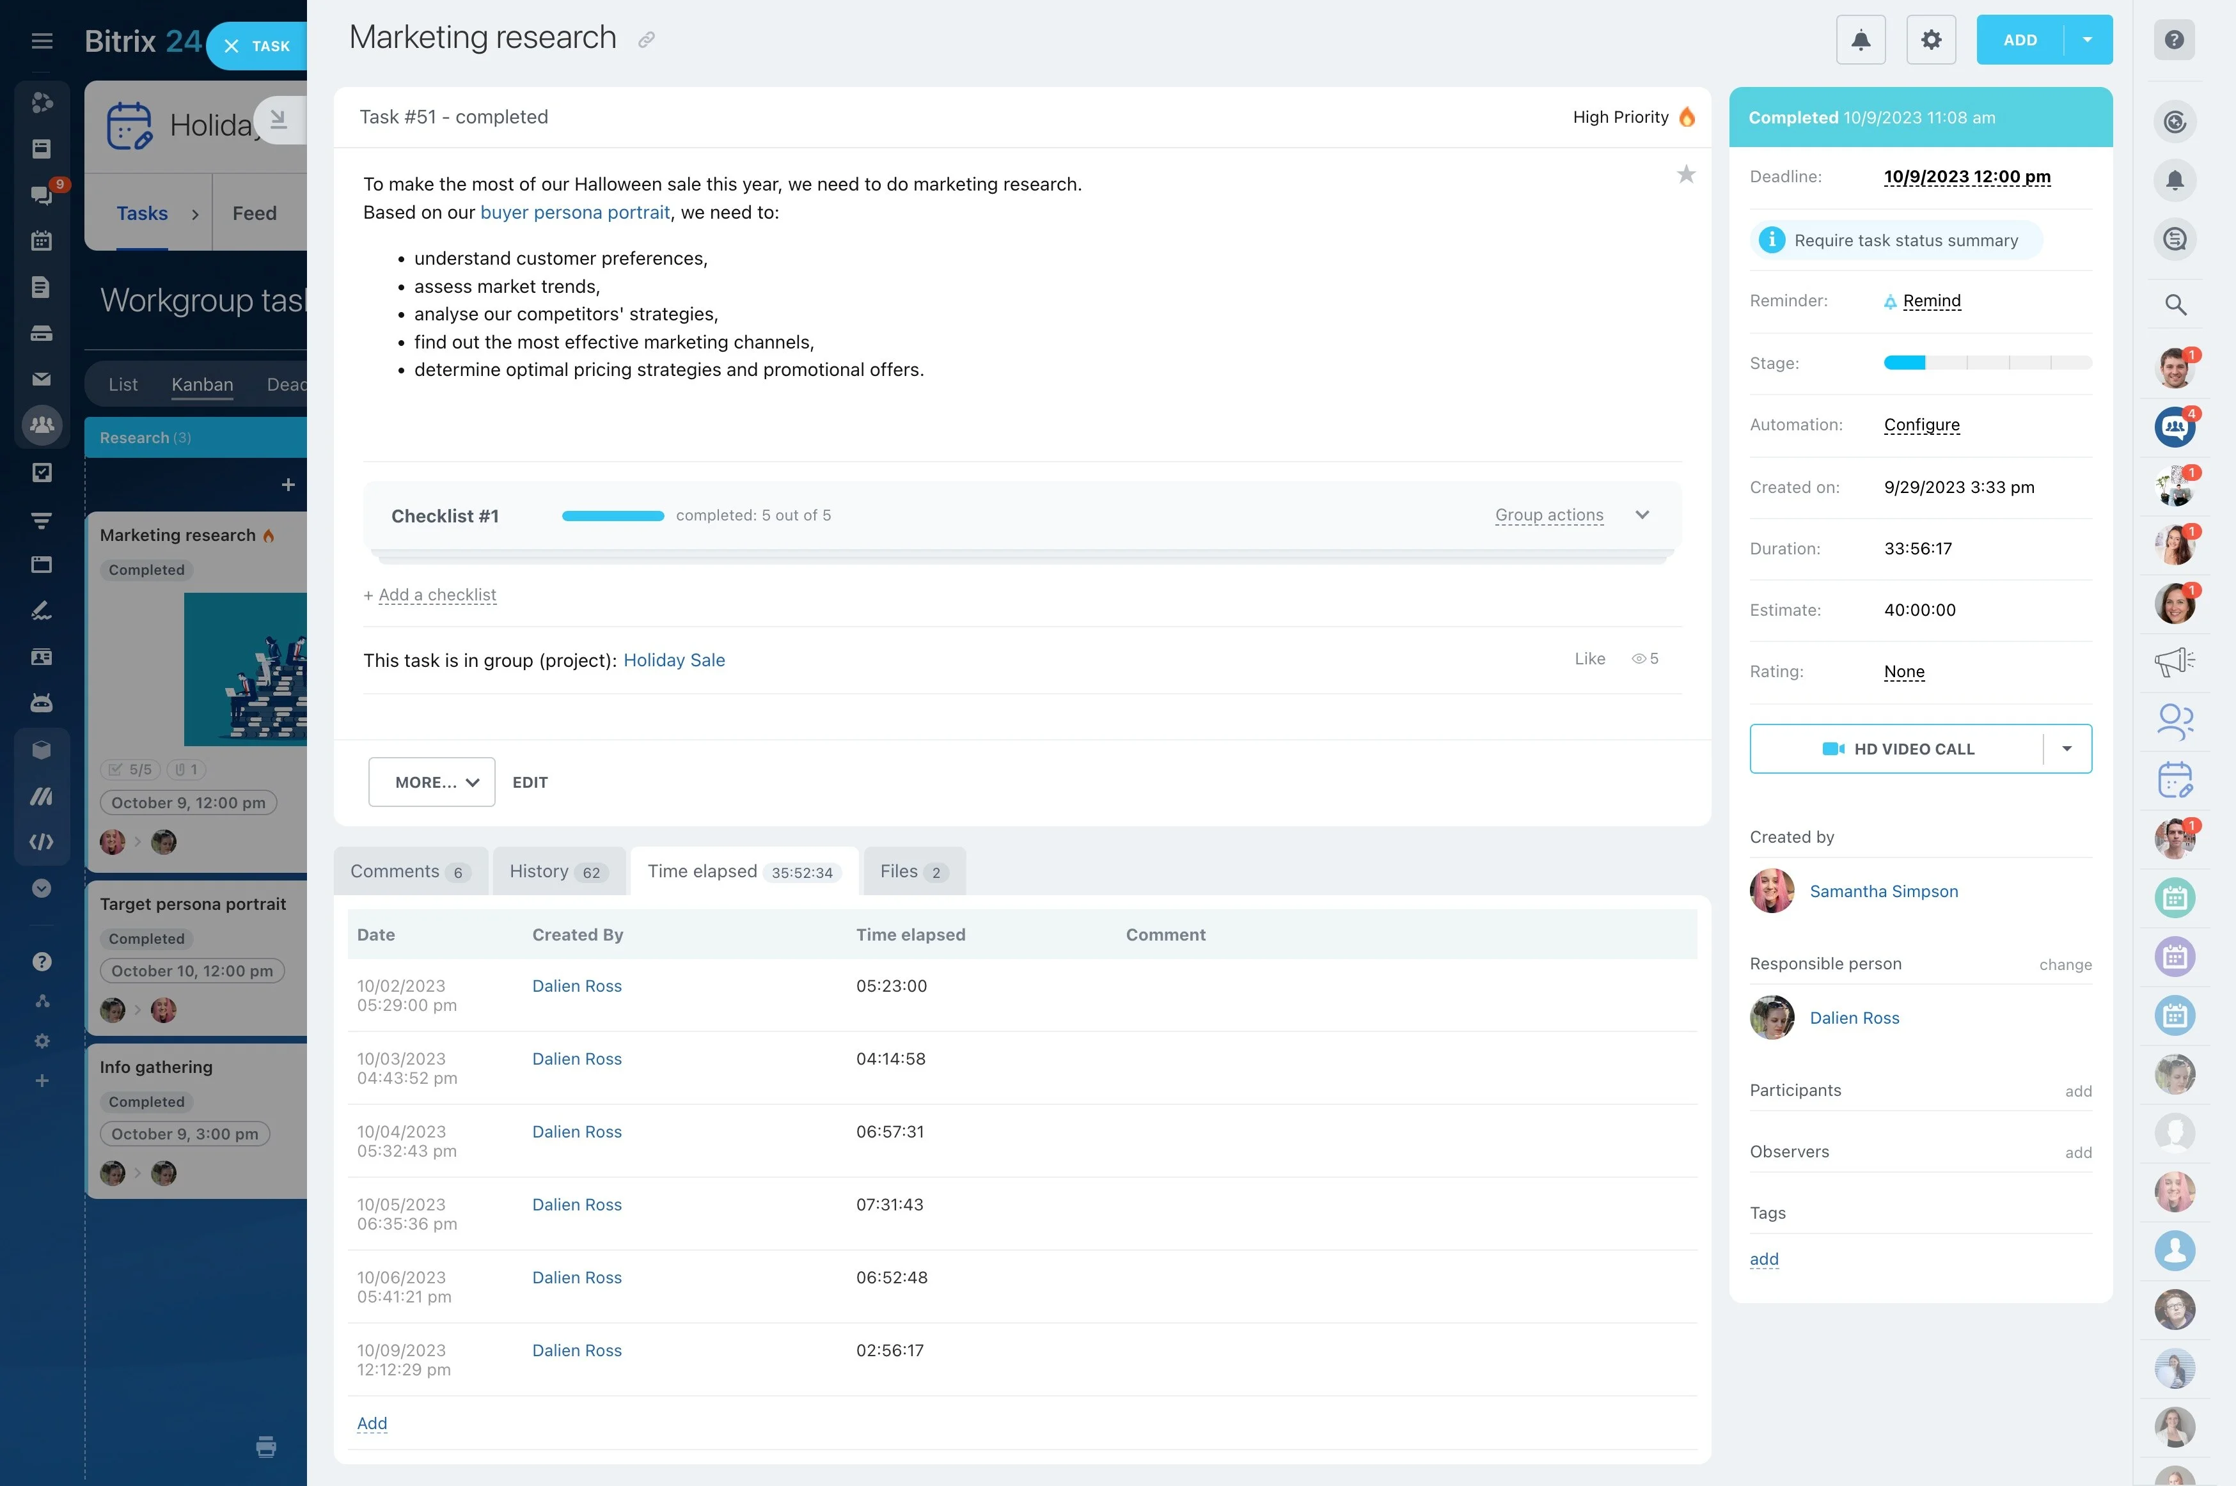Click the Like toggle on task
2236x1486 pixels.
1589,659
